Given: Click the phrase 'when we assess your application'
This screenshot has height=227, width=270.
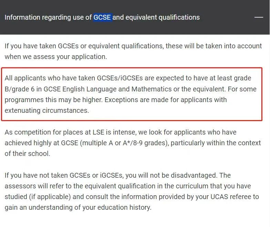Looking at the screenshot, I should click(56, 57).
